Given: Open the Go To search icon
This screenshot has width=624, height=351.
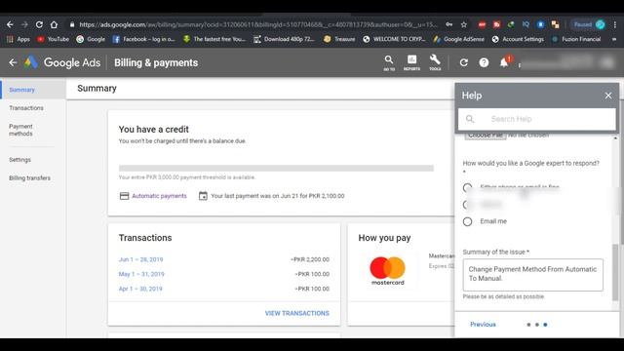Looking at the screenshot, I should (x=389, y=62).
